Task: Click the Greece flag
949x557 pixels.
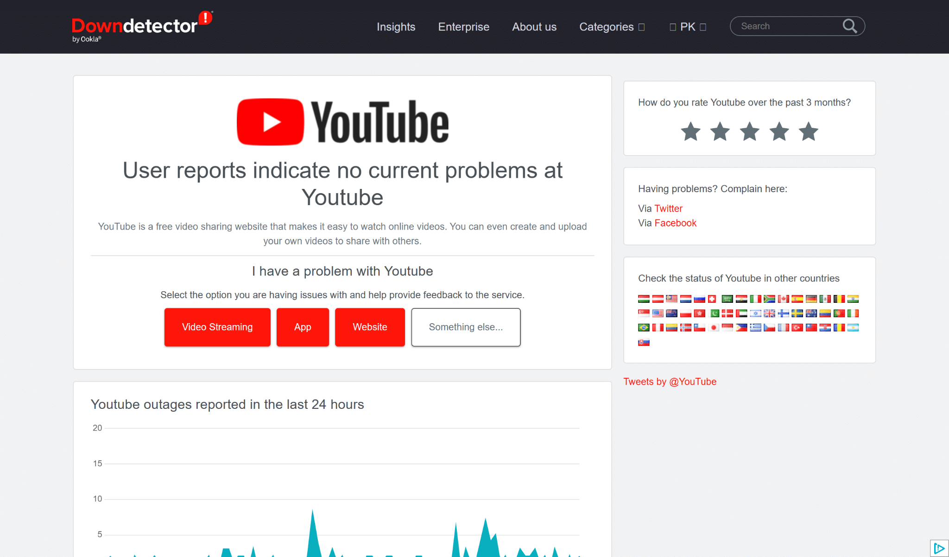Action: [755, 327]
